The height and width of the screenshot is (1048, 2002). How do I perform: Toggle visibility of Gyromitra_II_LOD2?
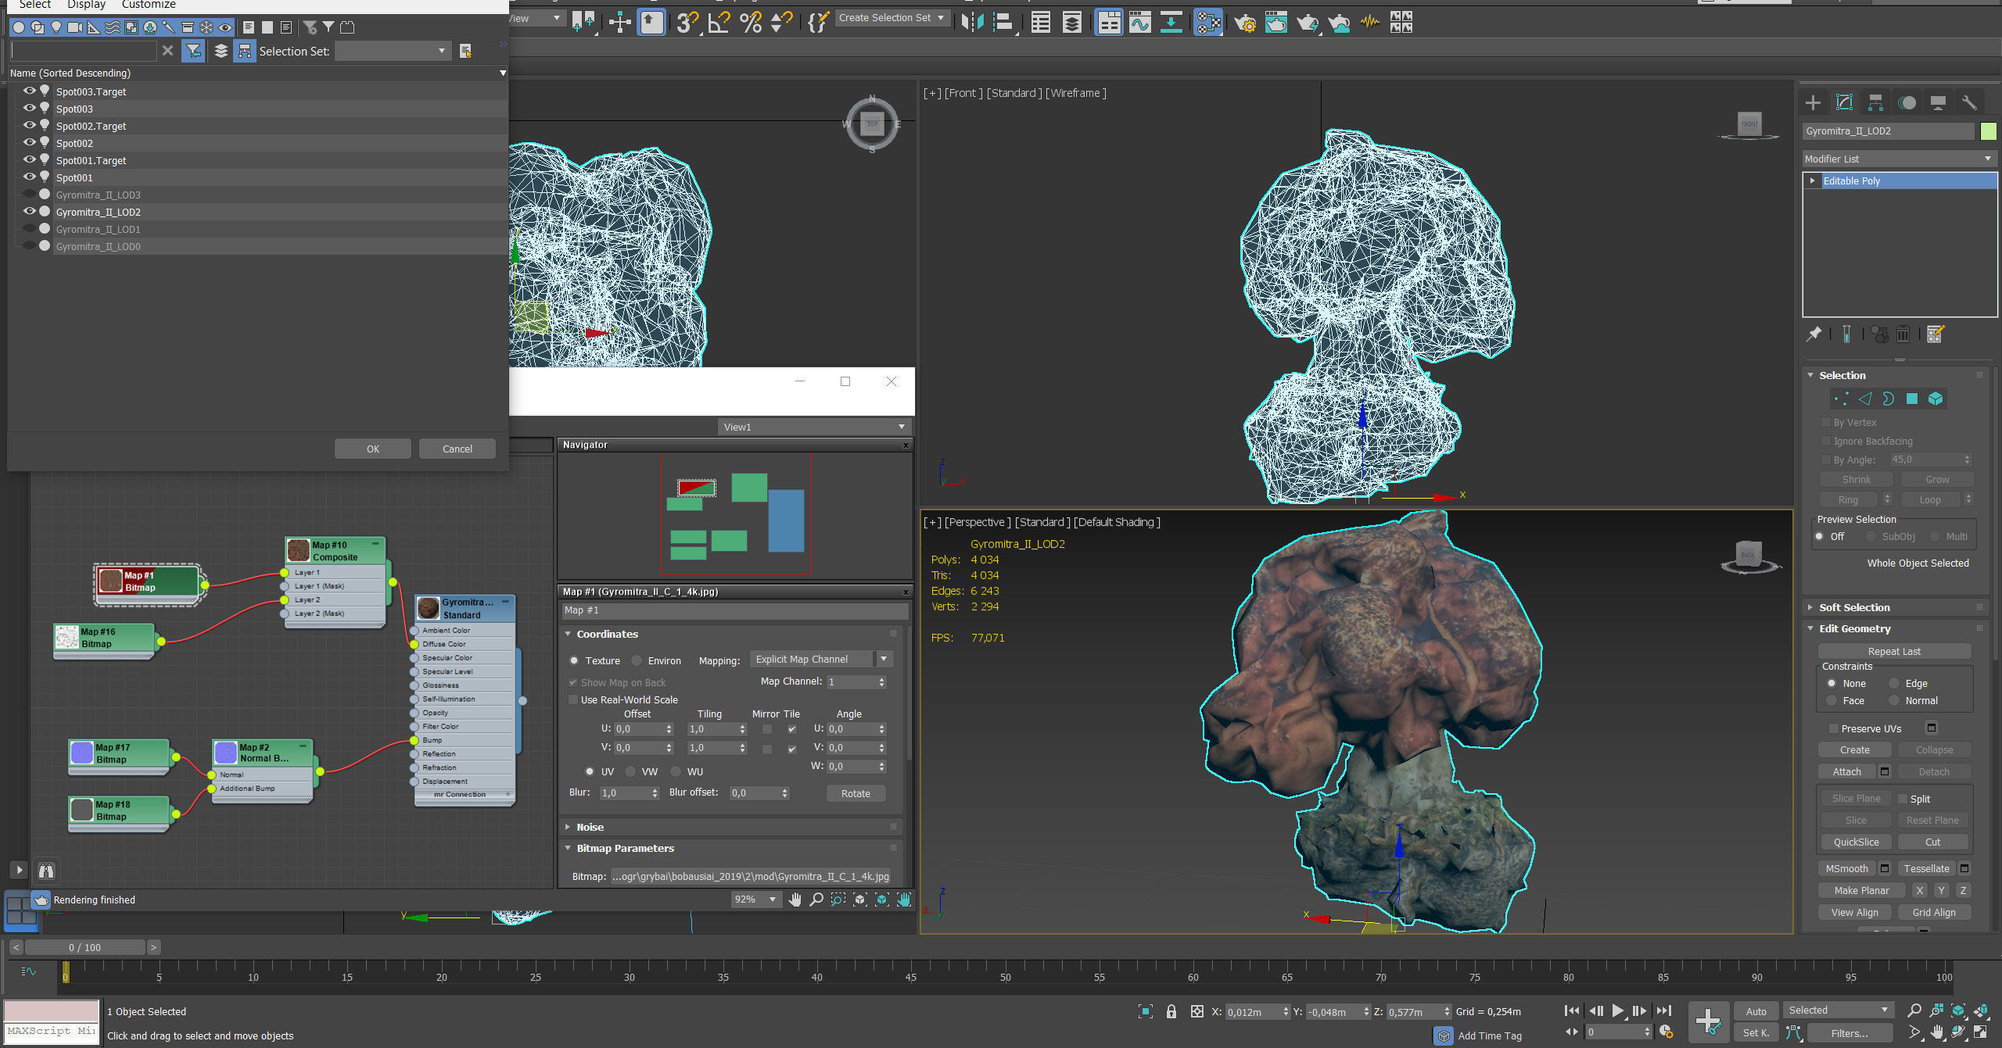tap(30, 211)
